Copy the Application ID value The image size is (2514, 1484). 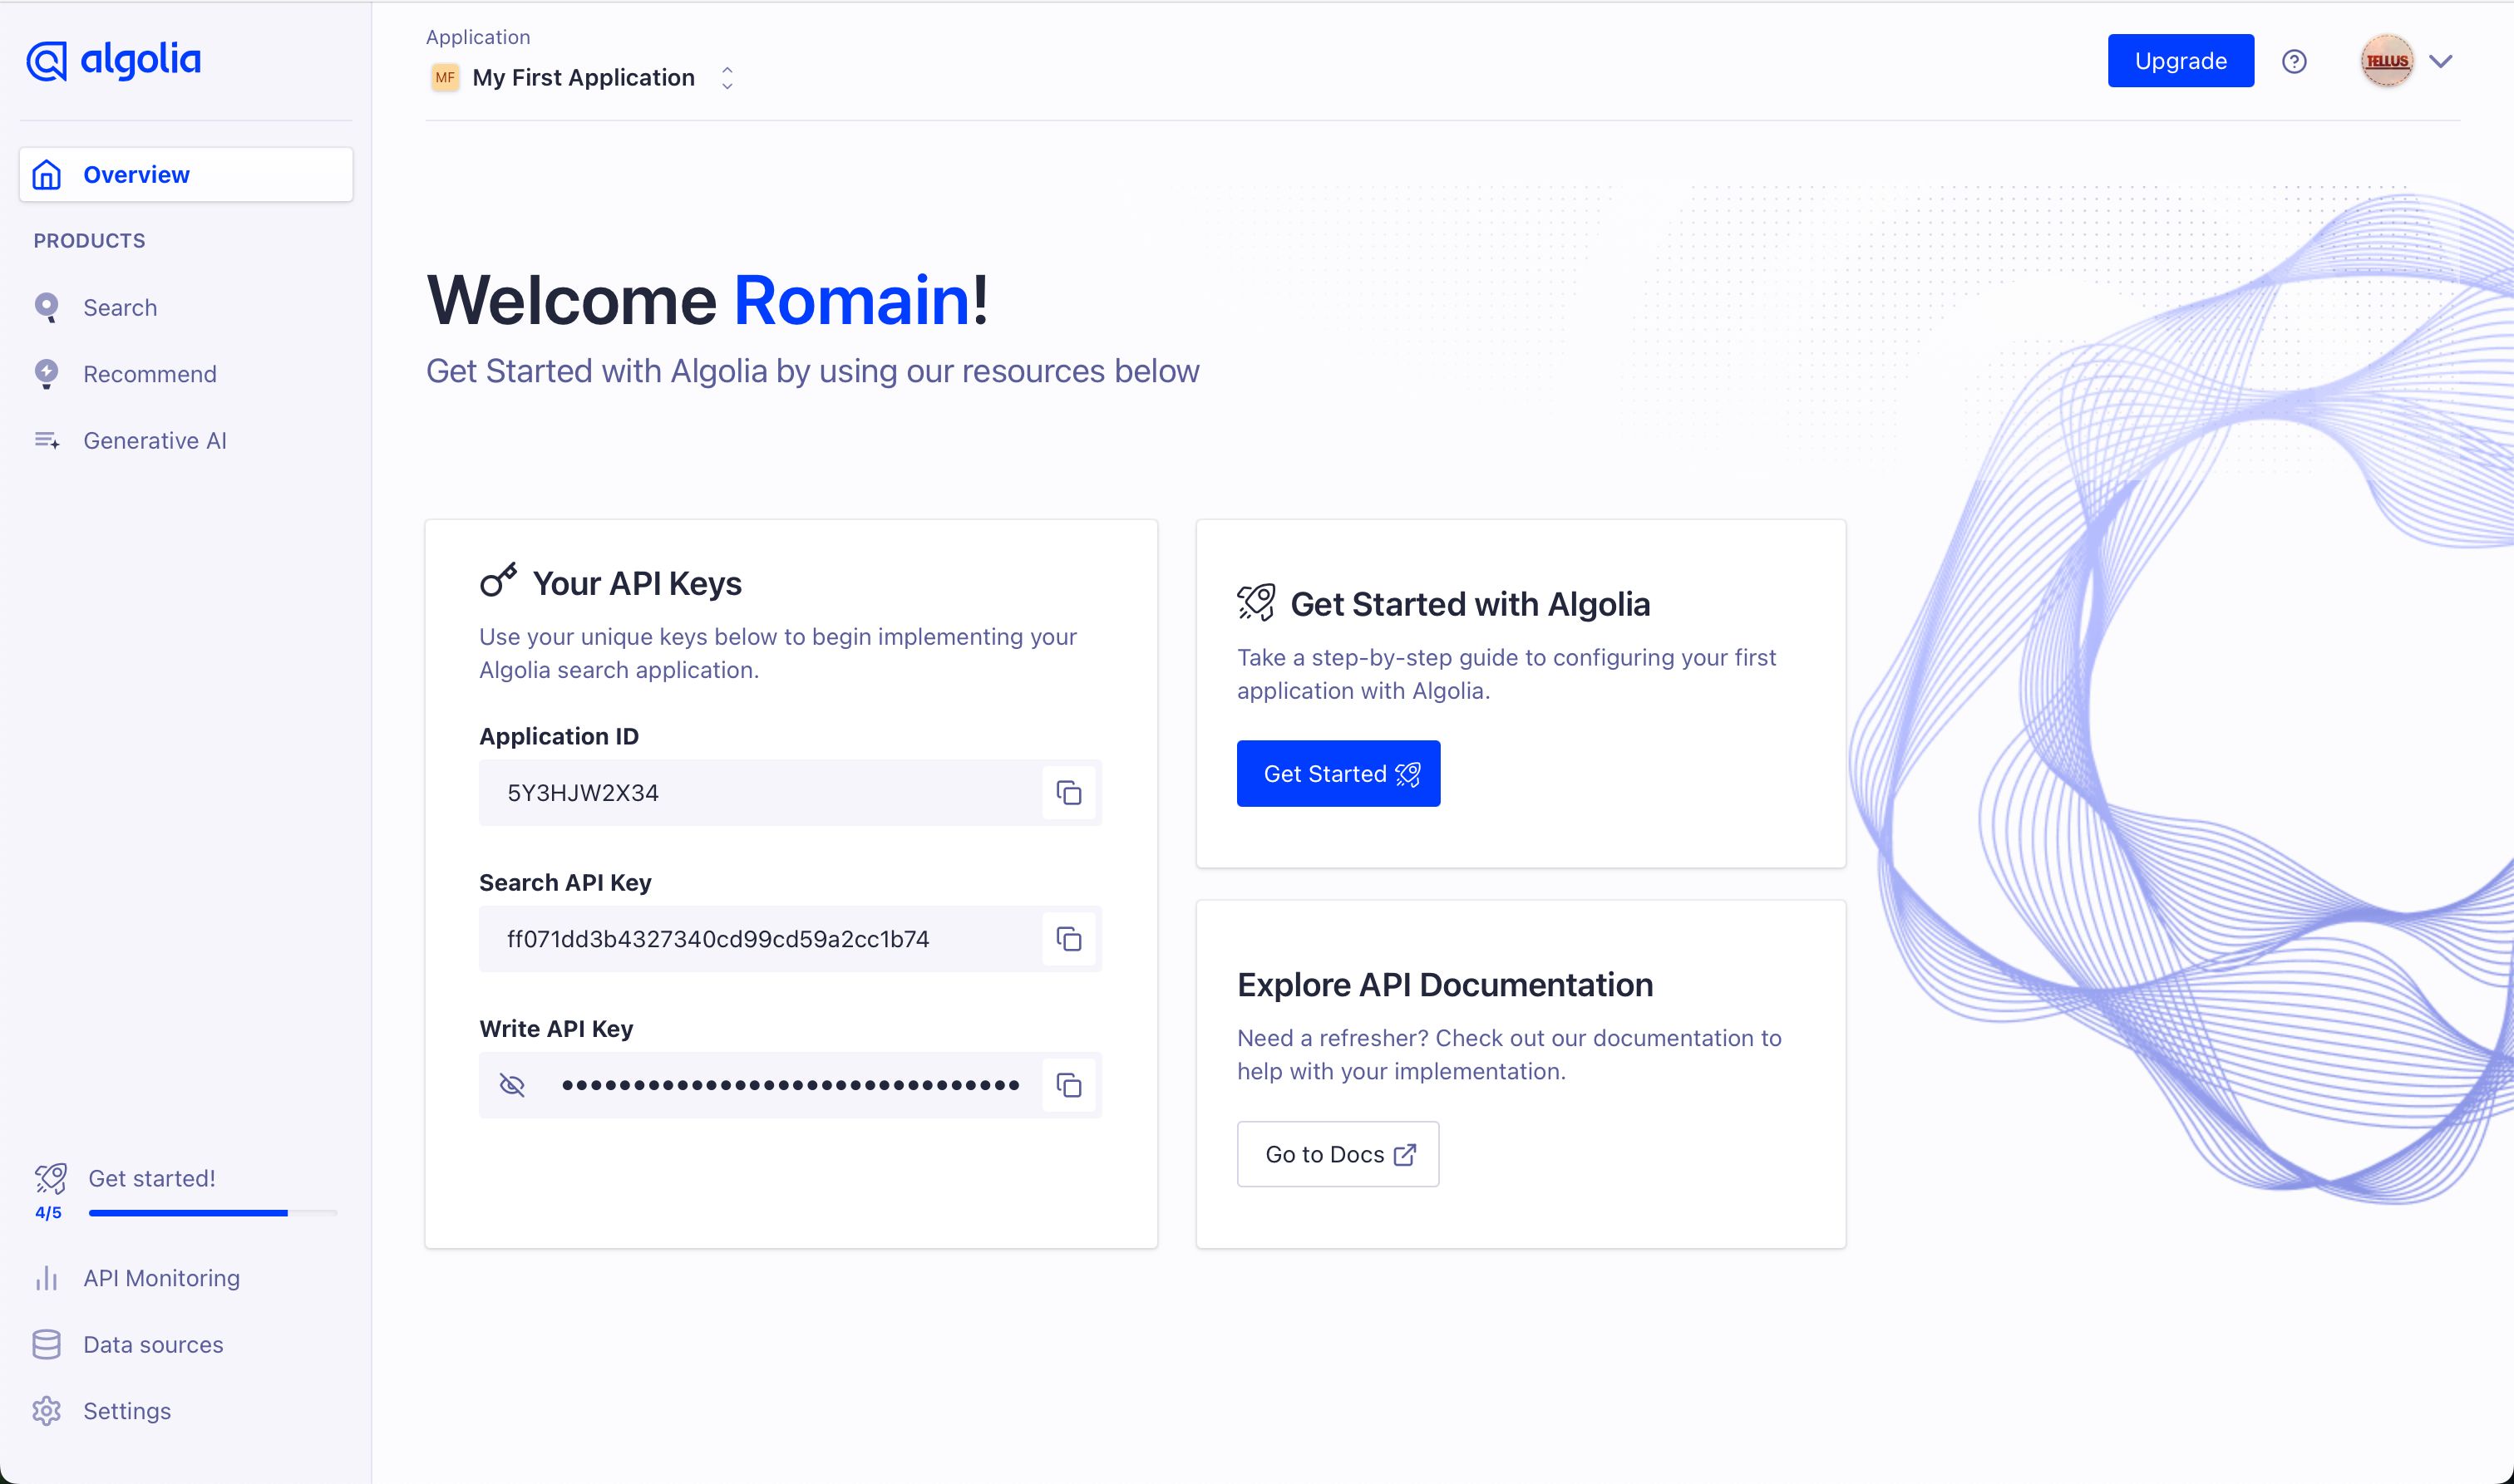click(1068, 793)
